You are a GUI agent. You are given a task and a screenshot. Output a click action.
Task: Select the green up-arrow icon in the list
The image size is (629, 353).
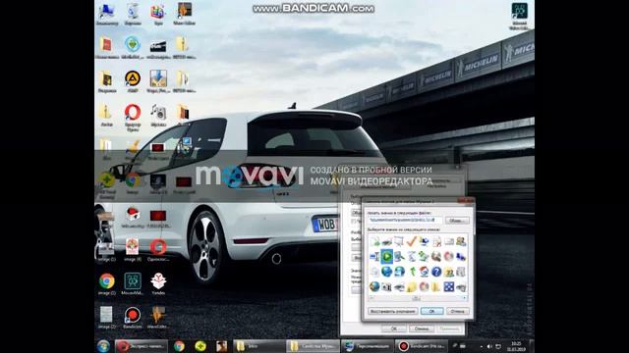tap(412, 272)
